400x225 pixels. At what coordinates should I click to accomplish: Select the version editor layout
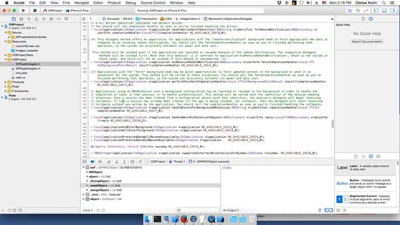366,11
